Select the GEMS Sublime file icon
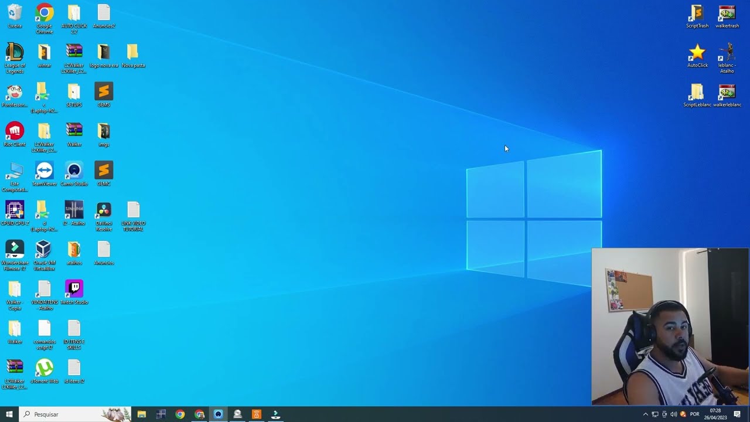This screenshot has height=422, width=750. (x=104, y=95)
